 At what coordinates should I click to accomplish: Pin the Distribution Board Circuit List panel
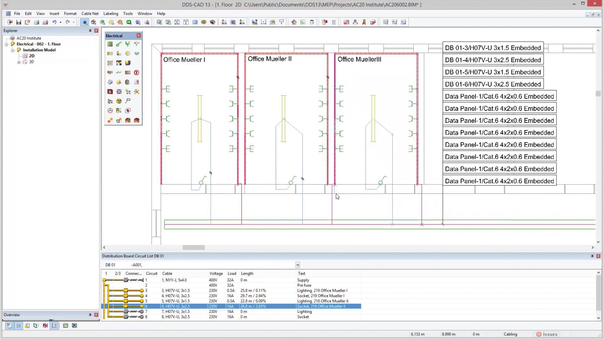(x=593, y=256)
